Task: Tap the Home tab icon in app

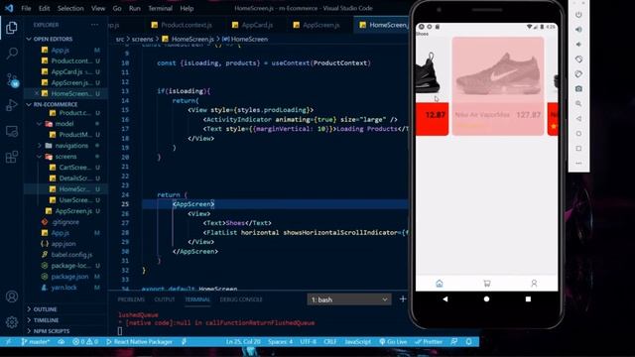Action: point(440,284)
